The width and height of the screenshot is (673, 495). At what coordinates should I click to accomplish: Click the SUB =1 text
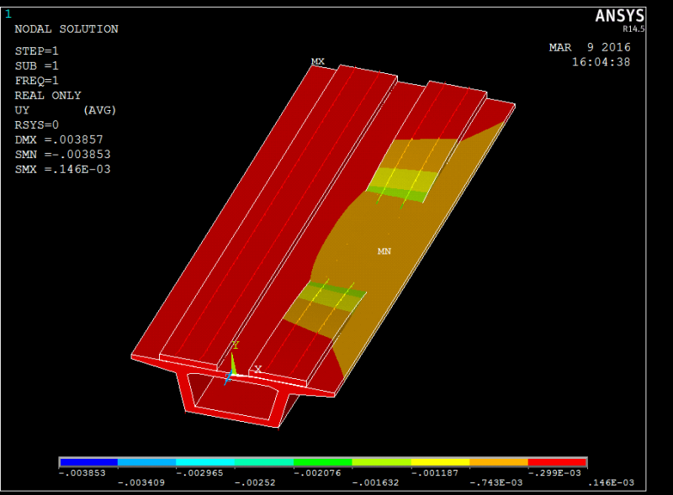(36, 66)
